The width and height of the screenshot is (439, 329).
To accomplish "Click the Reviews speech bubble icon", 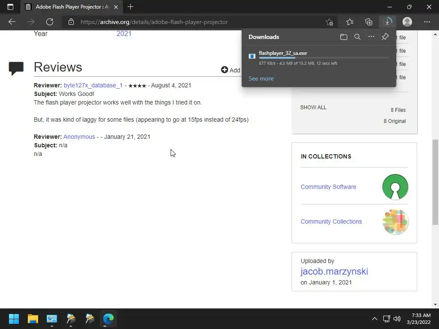I will click(16, 69).
